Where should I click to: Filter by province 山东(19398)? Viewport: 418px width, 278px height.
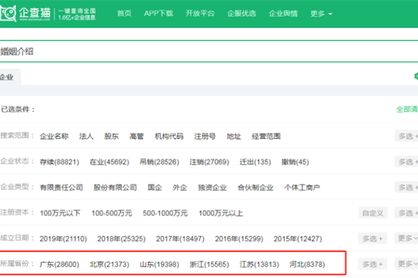coord(160,264)
